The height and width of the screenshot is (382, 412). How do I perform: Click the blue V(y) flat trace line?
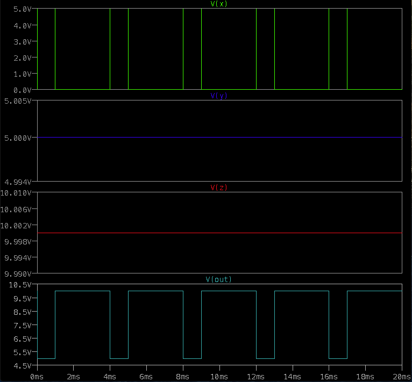[219, 138]
